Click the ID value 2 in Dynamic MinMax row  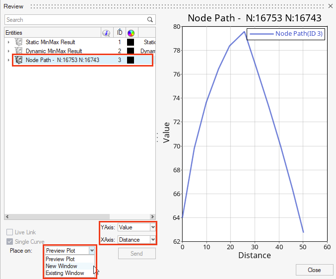click(120, 51)
